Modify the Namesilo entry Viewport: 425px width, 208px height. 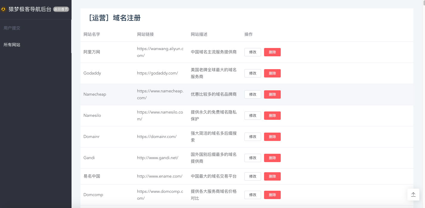coord(253,116)
